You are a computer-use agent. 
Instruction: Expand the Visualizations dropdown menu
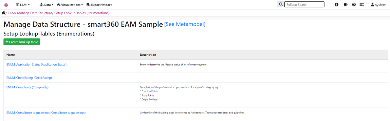pyautogui.click(x=70, y=5)
